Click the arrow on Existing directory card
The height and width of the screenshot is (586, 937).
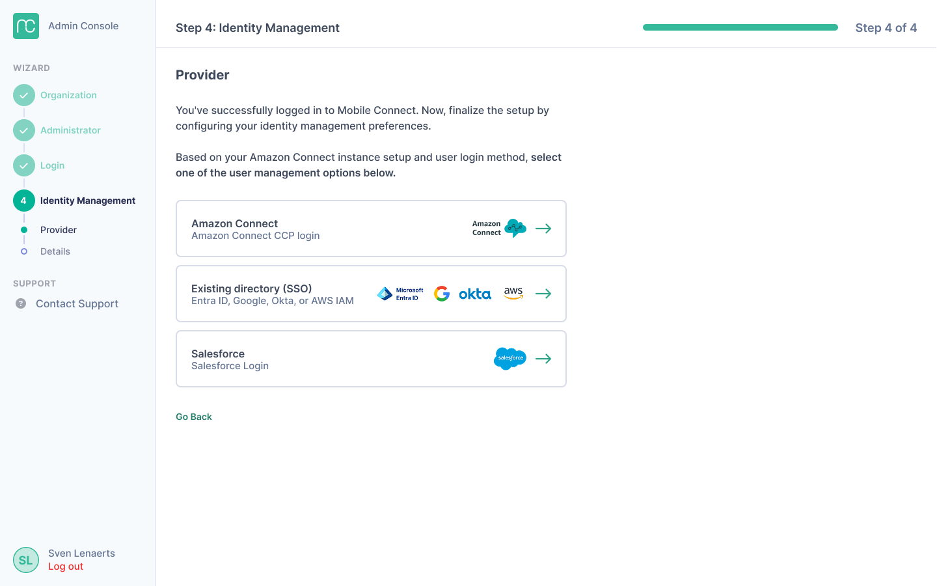pos(543,294)
